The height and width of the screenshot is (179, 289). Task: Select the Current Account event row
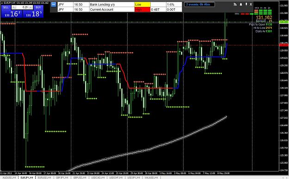(x=120, y=9)
